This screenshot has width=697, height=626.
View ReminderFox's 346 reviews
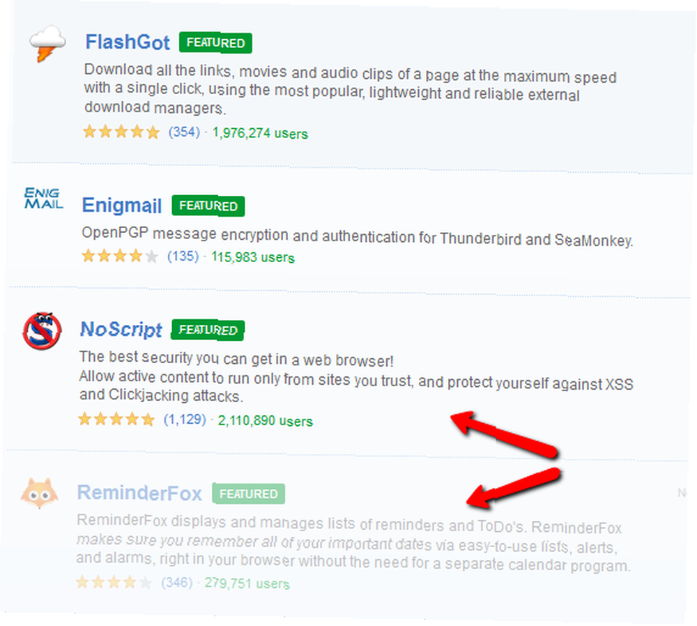[177, 582]
